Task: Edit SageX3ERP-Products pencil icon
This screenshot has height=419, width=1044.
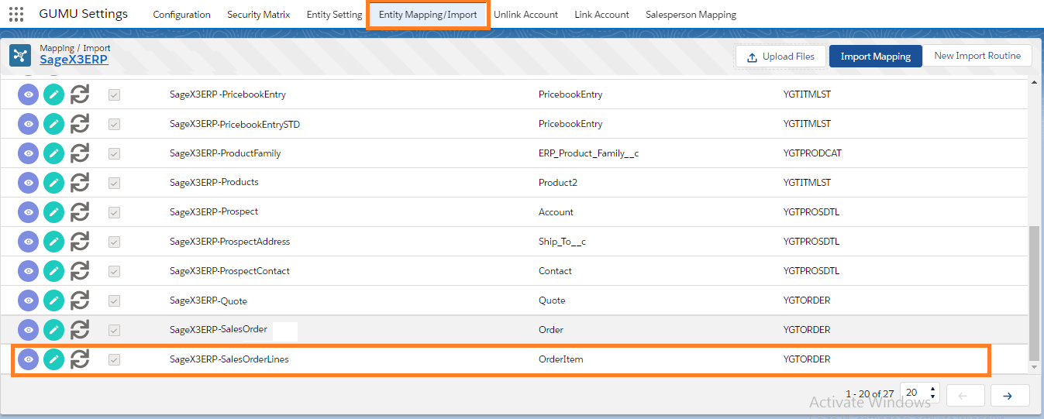Action: coord(53,183)
